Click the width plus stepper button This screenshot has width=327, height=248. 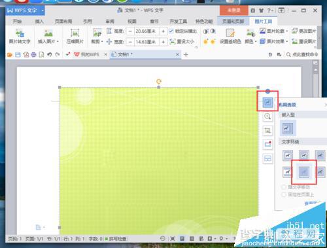163,41
